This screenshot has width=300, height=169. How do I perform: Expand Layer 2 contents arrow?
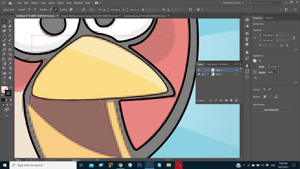pyautogui.click(x=208, y=70)
